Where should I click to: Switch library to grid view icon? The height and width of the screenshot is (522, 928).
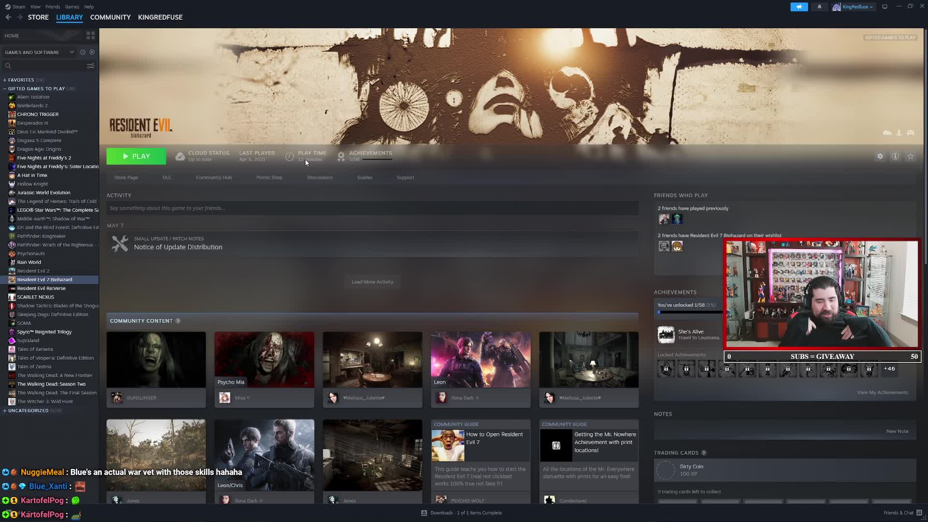90,35
